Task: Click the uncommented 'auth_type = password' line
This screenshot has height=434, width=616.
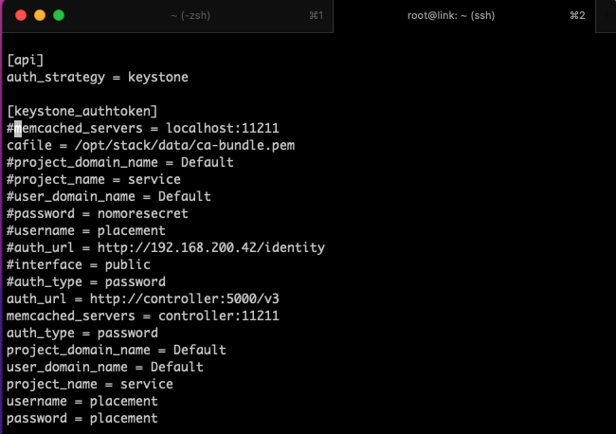Action: pos(82,333)
